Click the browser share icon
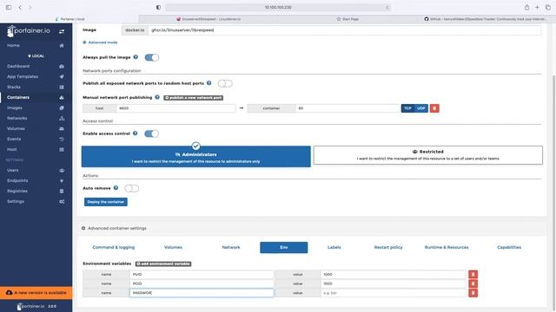Viewport: 556px width, 312px height. click(x=527, y=8)
